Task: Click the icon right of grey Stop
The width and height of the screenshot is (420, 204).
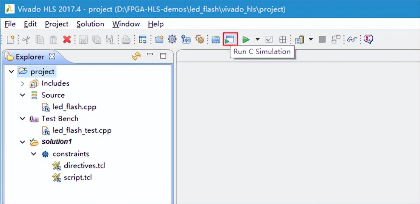Action: [336, 39]
